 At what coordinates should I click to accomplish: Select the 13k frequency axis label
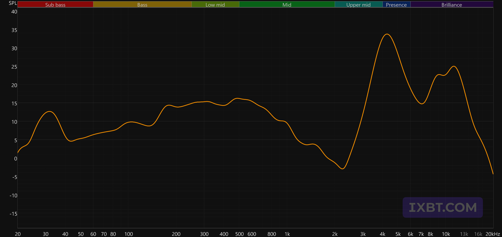pos(464,234)
